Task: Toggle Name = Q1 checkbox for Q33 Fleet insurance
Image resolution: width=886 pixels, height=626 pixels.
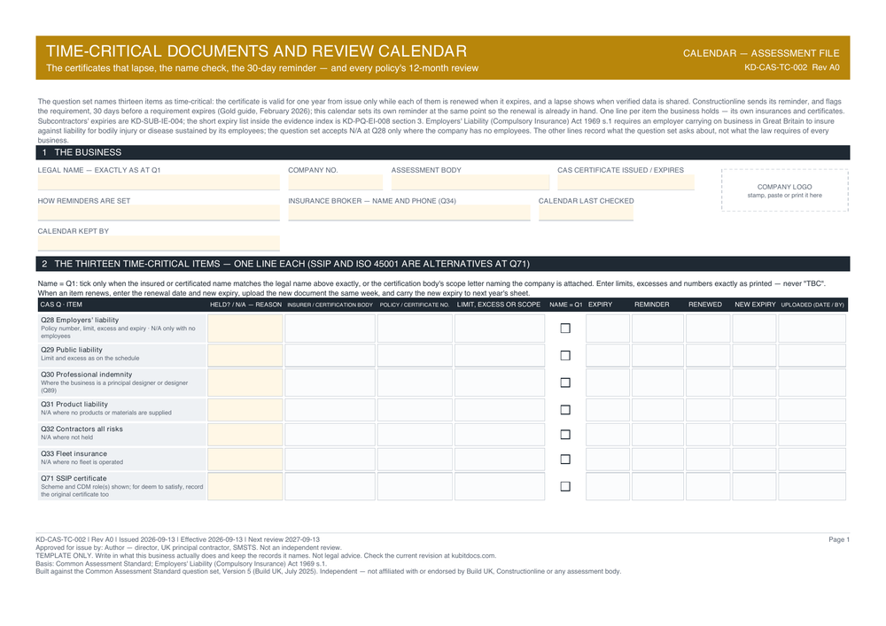Action: pyautogui.click(x=565, y=460)
